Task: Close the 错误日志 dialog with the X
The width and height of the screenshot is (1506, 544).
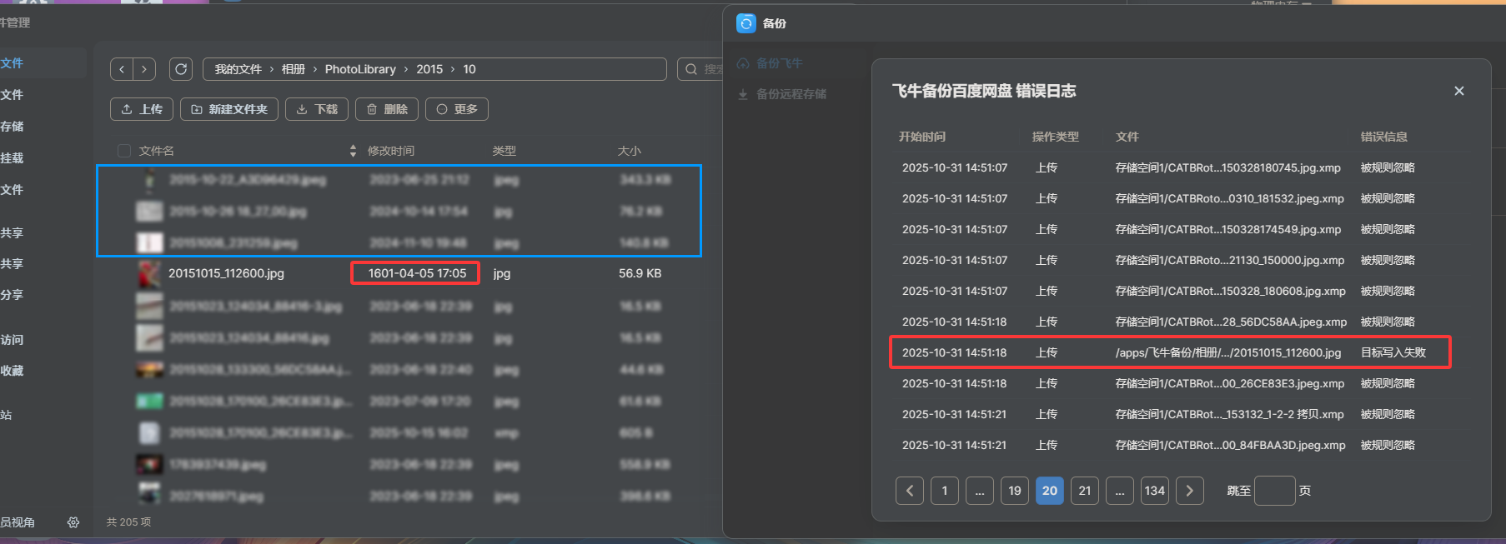Action: (x=1459, y=91)
